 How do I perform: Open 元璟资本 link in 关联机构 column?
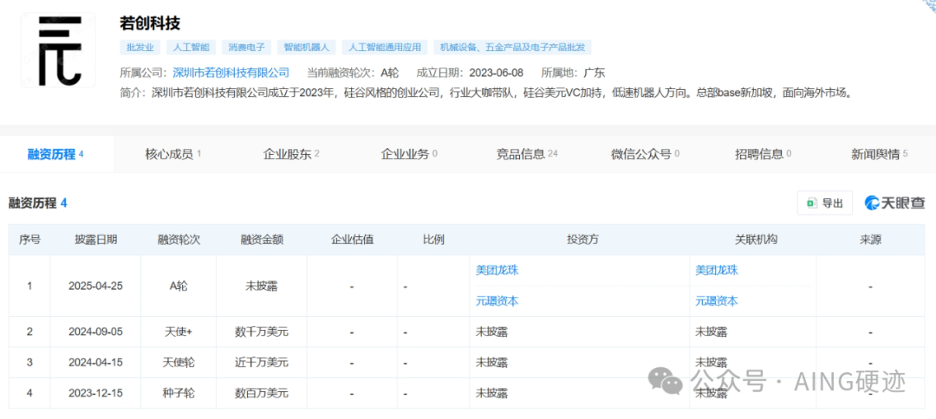coord(717,301)
